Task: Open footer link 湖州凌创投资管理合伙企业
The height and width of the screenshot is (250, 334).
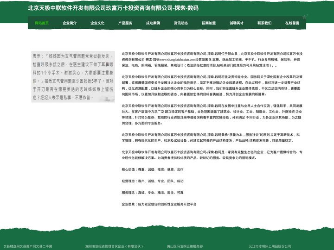Action: coord(114,246)
